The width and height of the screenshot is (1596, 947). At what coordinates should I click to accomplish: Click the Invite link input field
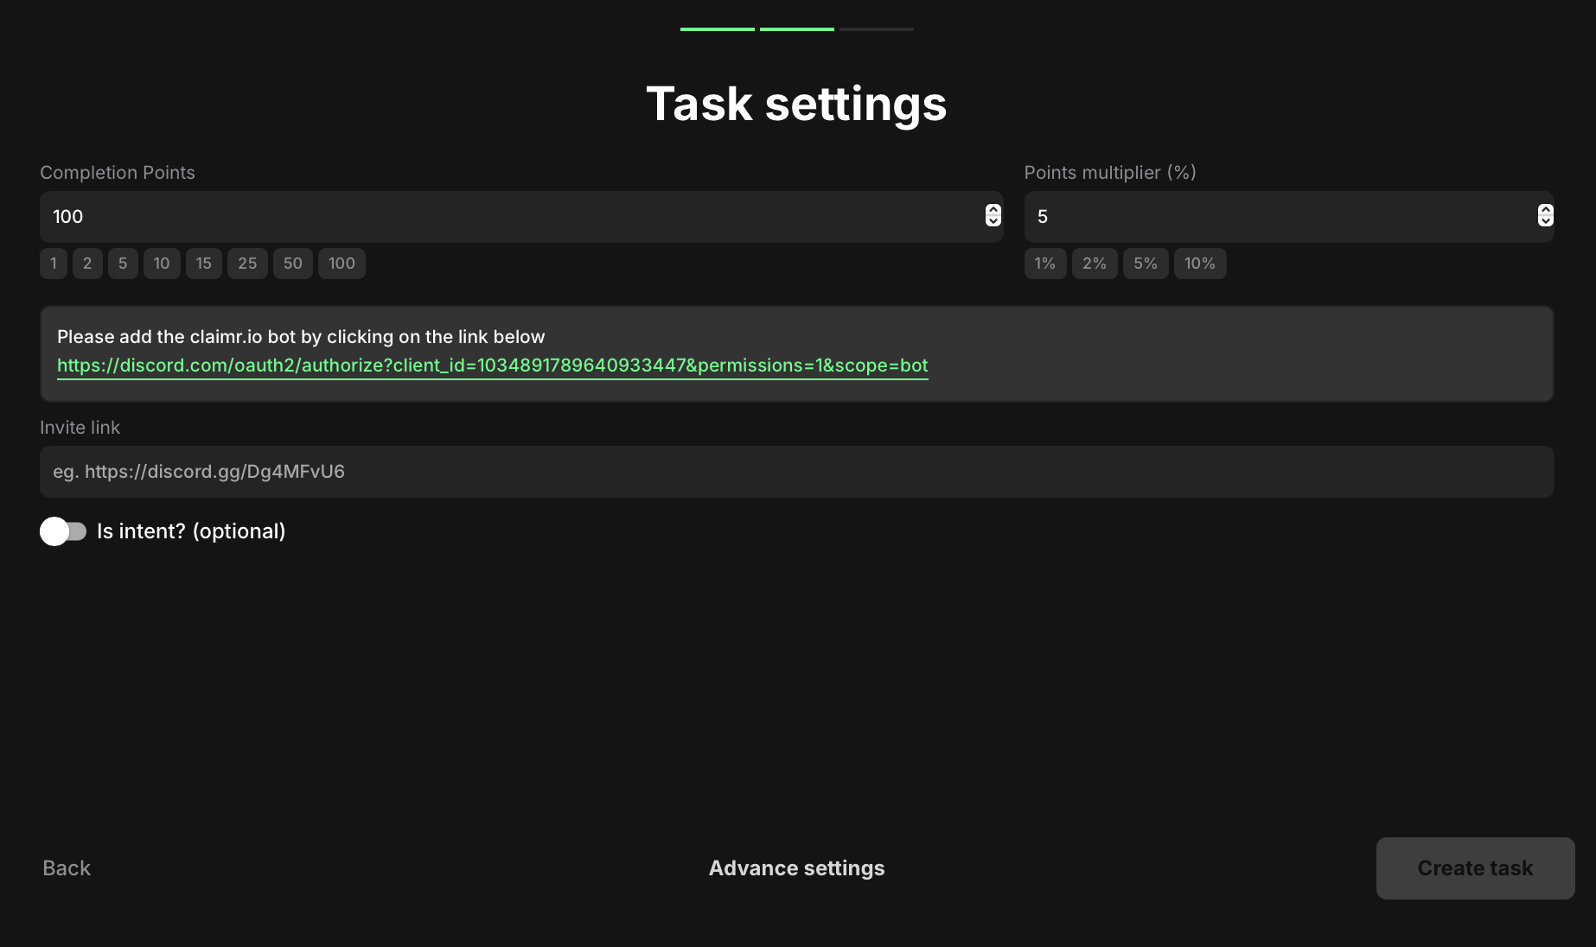[x=795, y=472]
